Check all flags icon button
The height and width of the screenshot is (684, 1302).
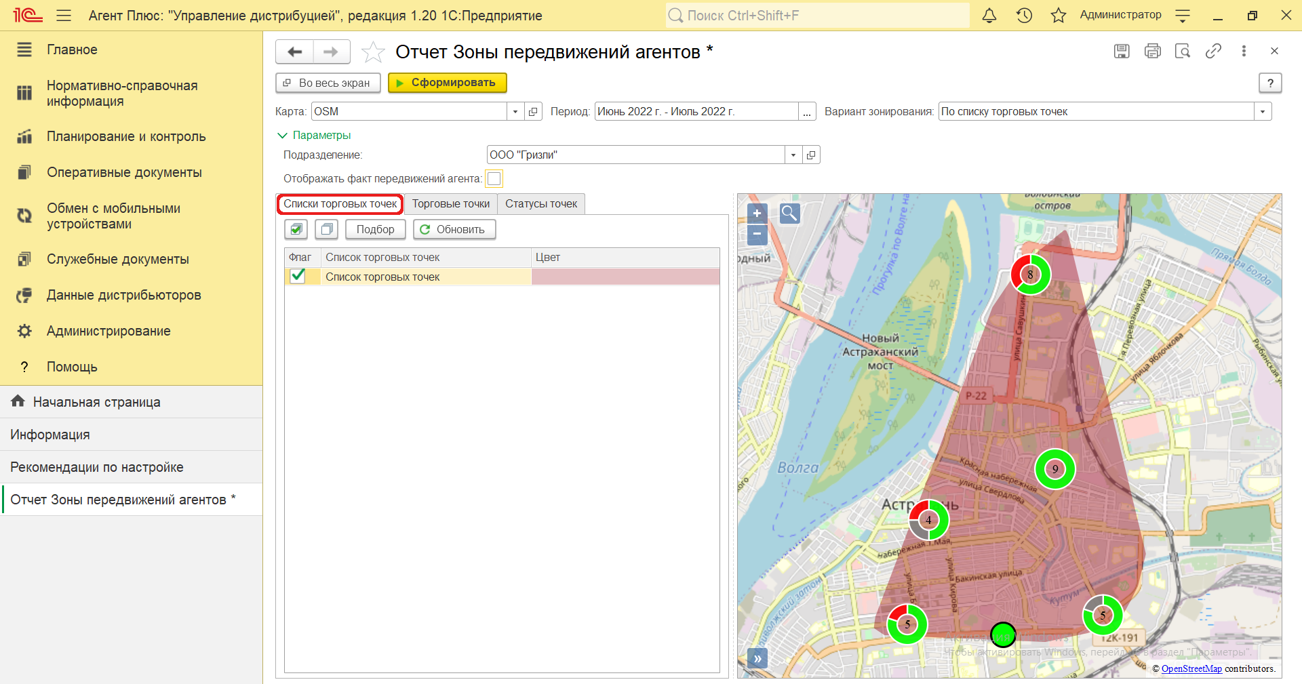[x=296, y=229]
